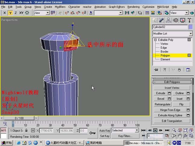Click the Align tool icon
Screen dimensions: 195x146
[133, 13]
